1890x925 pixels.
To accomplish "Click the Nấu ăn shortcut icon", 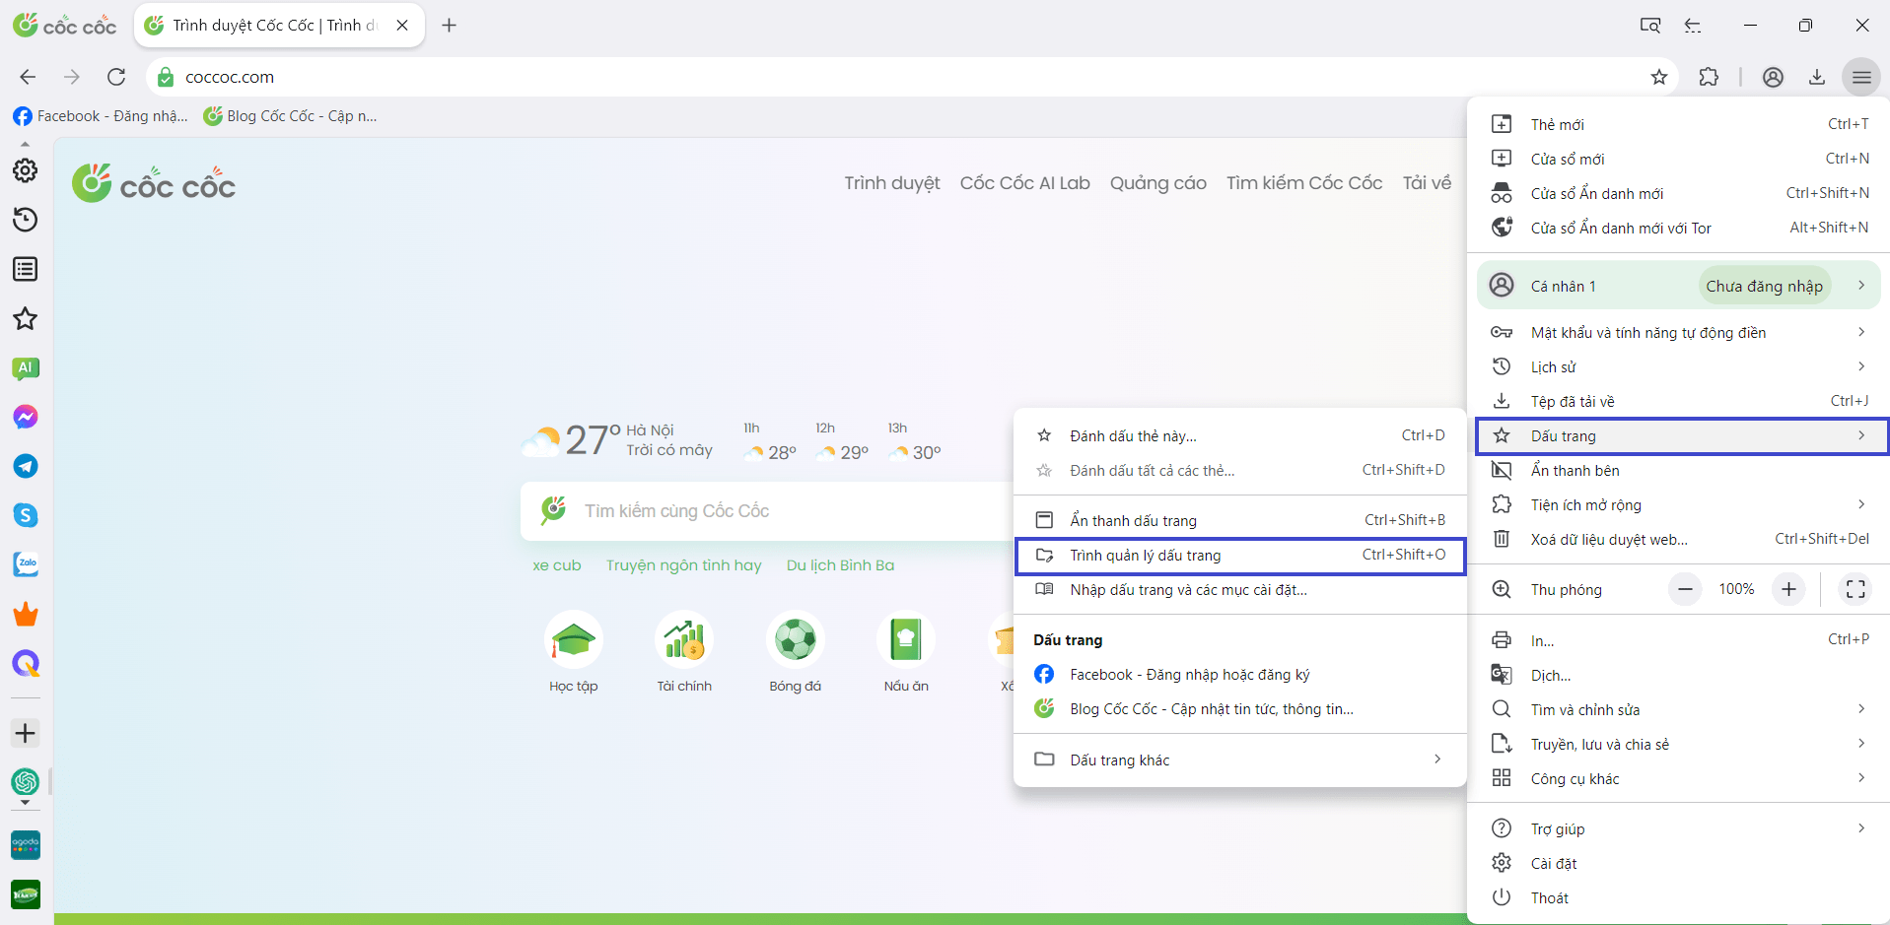I will pyautogui.click(x=906, y=640).
